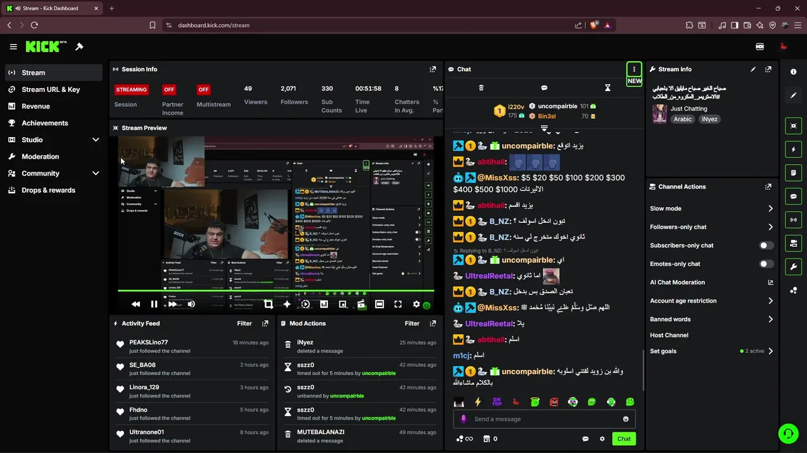Toggle the wrench widget in the right sidebar
807x453 pixels.
[x=793, y=267]
